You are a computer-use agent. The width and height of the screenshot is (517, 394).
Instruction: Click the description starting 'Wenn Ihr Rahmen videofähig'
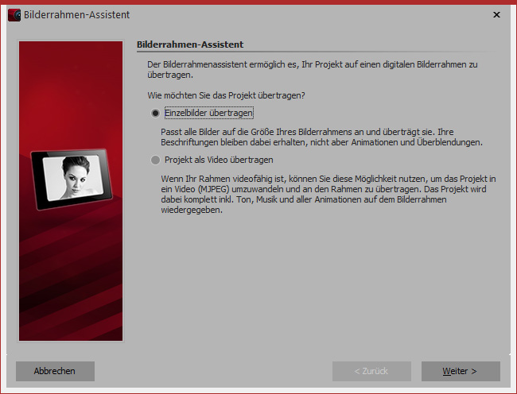(x=328, y=194)
